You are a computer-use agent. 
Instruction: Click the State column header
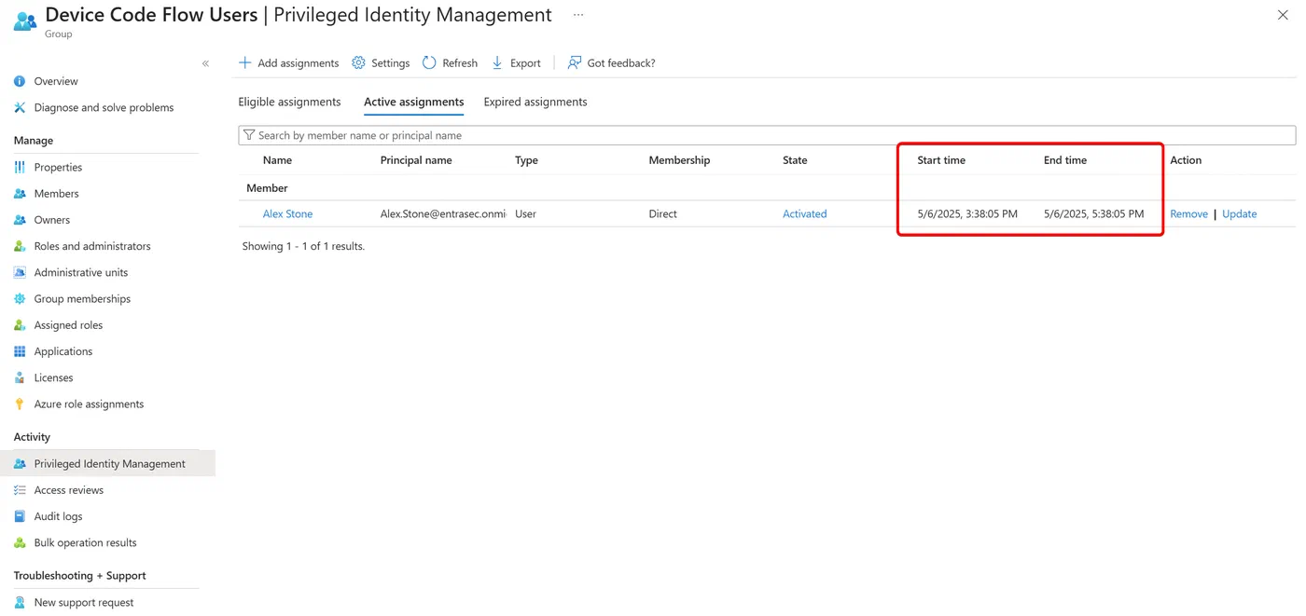[795, 160]
